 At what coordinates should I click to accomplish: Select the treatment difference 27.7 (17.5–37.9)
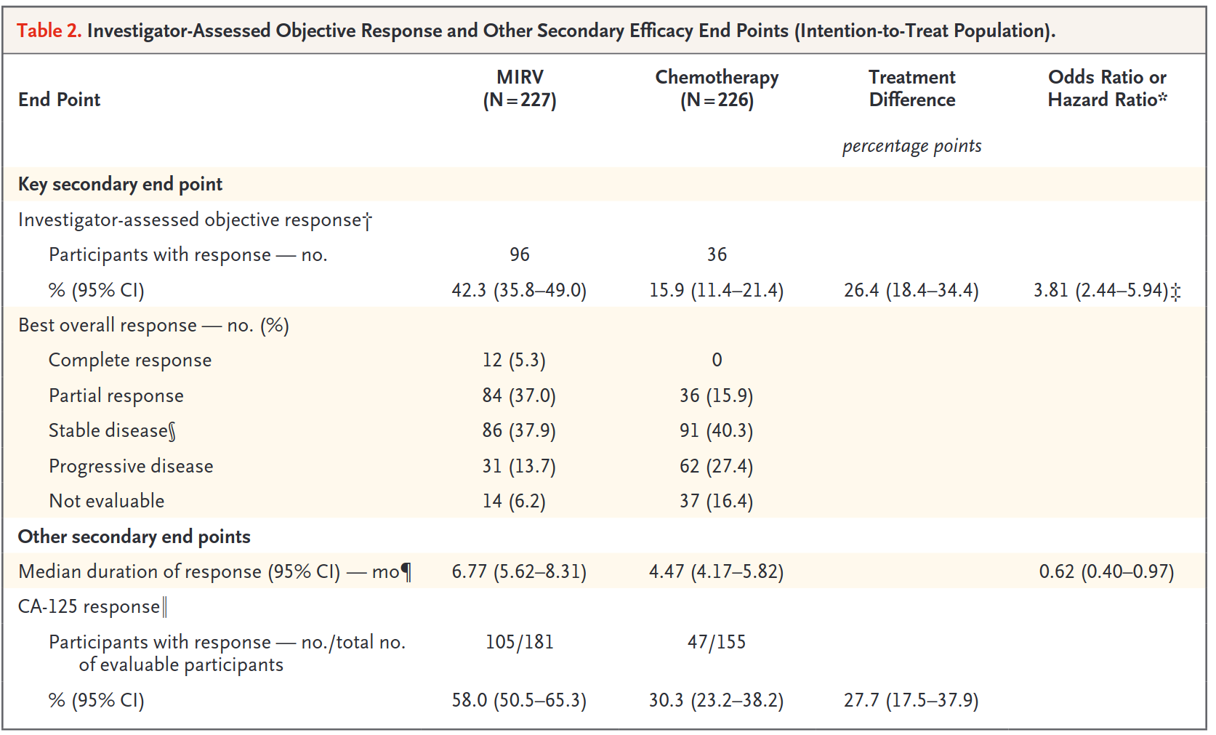tap(911, 701)
